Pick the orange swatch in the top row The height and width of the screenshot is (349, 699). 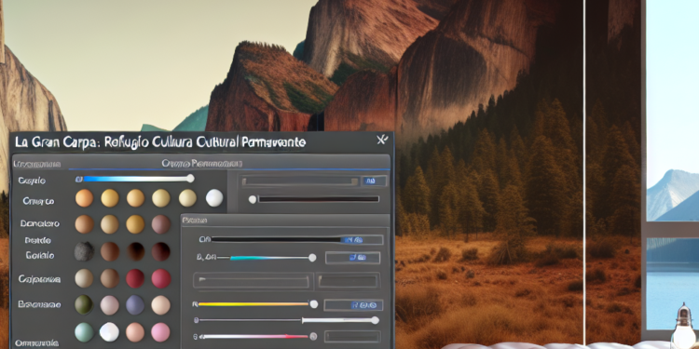(x=84, y=198)
